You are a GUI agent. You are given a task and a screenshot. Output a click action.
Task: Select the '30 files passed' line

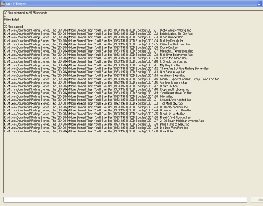[x=14, y=27]
